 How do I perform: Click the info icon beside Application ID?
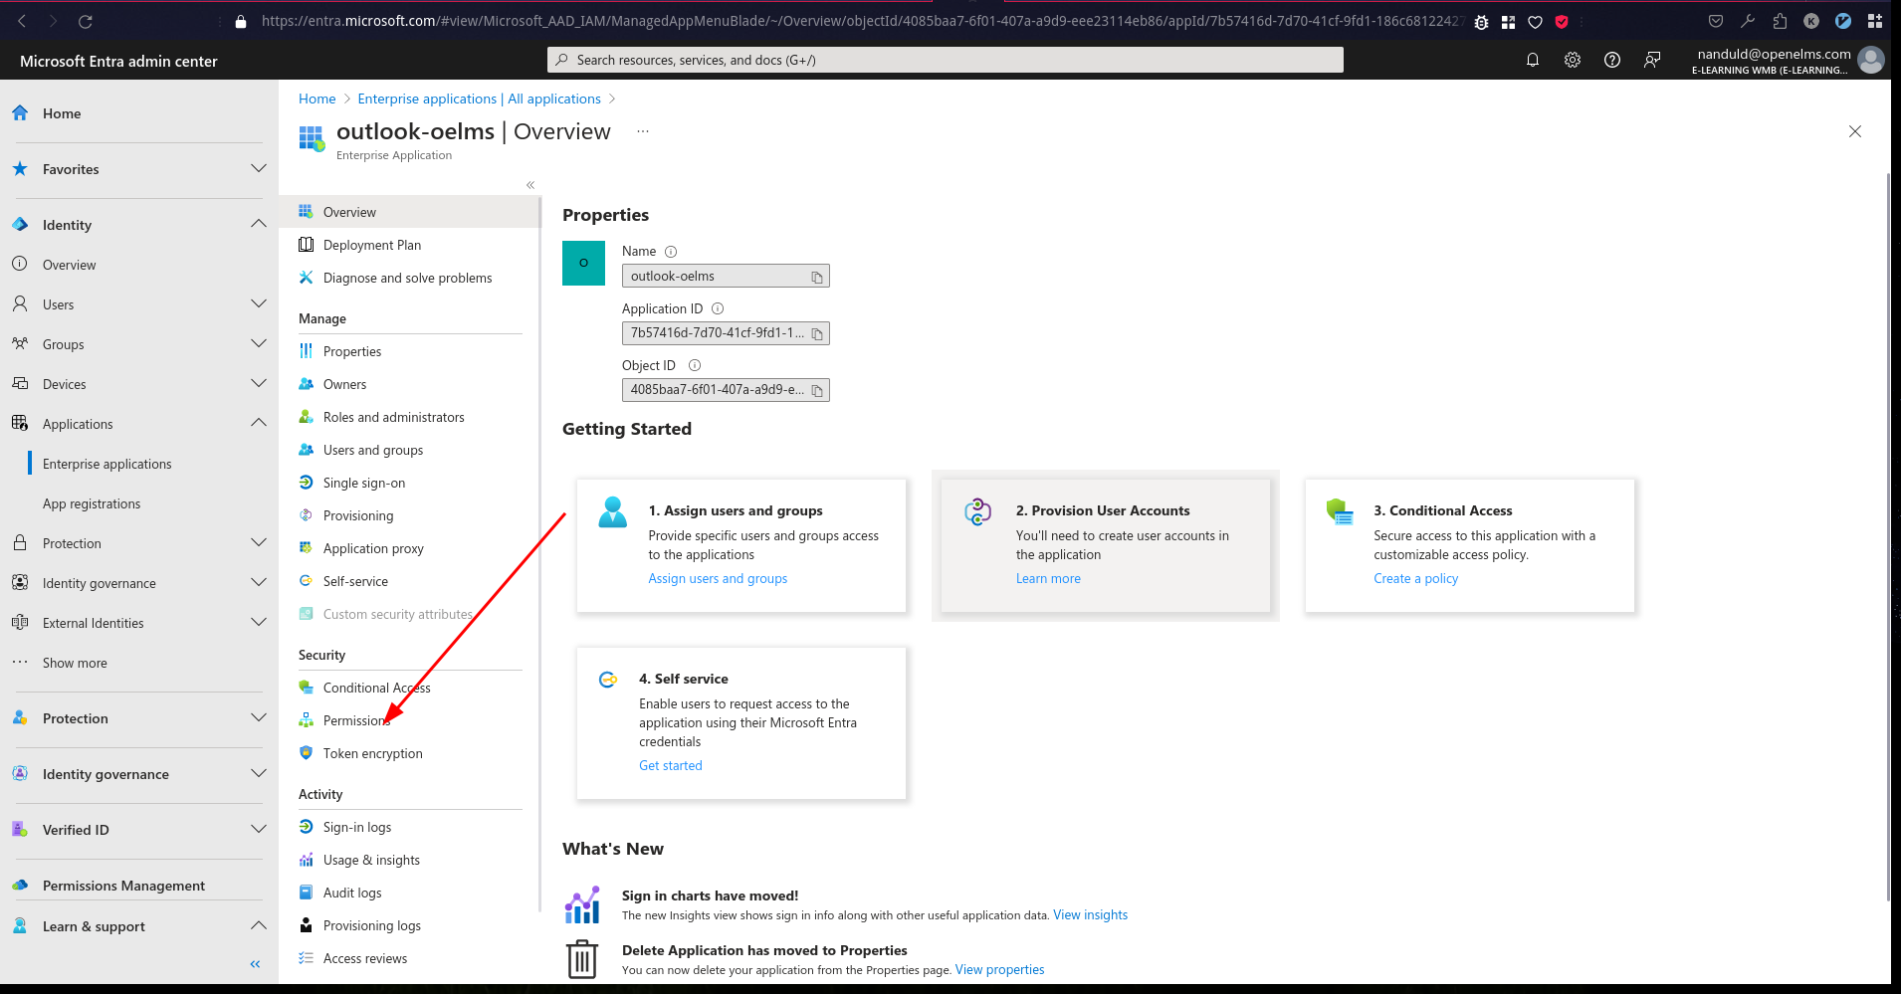(x=718, y=308)
